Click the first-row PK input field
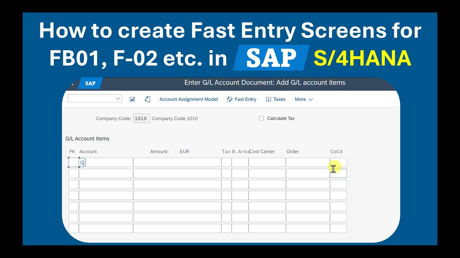The width and height of the screenshot is (460, 258). [x=74, y=162]
